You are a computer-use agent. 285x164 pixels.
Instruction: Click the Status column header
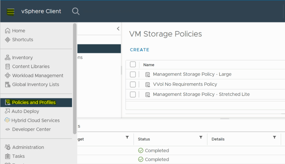[x=144, y=139]
